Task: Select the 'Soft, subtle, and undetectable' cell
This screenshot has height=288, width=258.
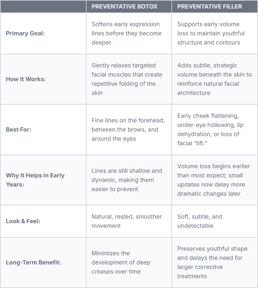Action: tap(200, 221)
